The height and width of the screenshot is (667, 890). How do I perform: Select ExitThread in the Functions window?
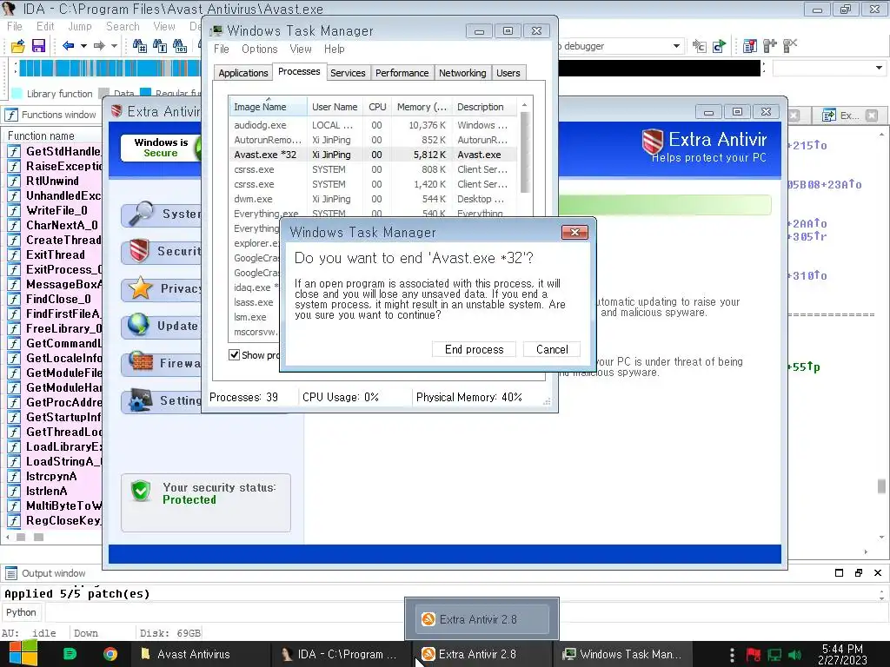coord(55,254)
